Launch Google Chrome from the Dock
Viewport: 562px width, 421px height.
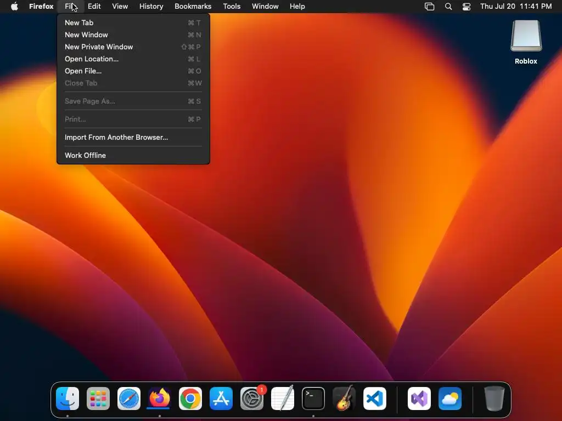(190, 399)
